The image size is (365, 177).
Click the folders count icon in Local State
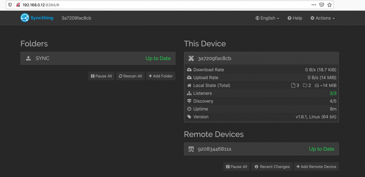(305, 86)
